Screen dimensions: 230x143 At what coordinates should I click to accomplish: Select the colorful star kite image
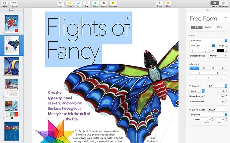[x=56, y=131]
